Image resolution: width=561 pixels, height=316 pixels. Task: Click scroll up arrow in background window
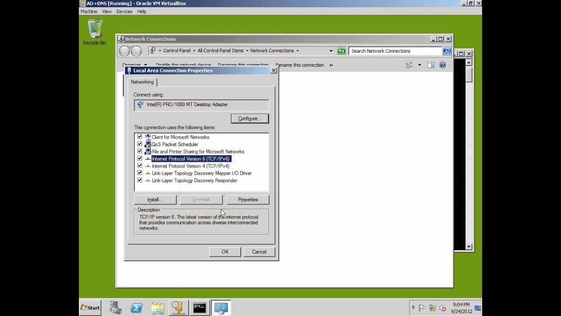point(469,63)
